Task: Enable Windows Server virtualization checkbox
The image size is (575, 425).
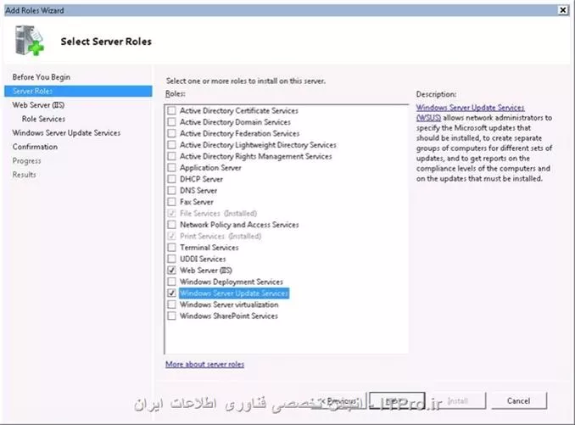Action: tap(171, 305)
